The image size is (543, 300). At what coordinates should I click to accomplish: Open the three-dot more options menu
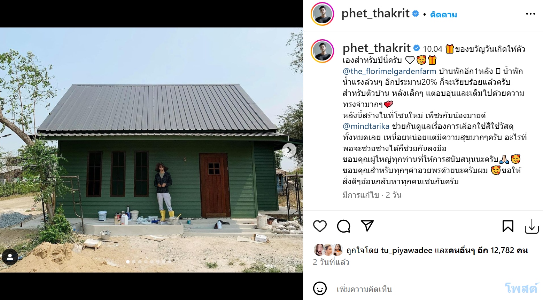pyautogui.click(x=530, y=14)
